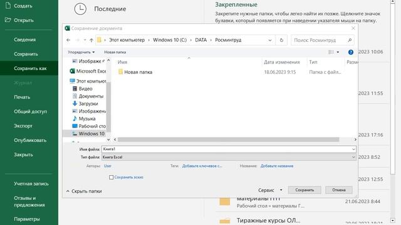The width and height of the screenshot is (401, 225).
Task: Go up one folder level with the up arrow
Action: click(x=91, y=40)
